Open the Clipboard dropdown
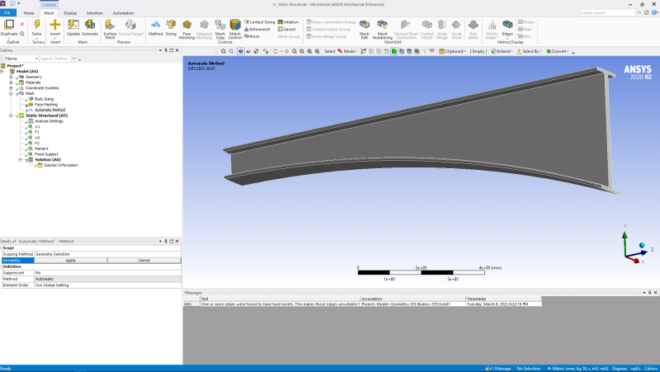This screenshot has height=372, width=660. coord(452,51)
